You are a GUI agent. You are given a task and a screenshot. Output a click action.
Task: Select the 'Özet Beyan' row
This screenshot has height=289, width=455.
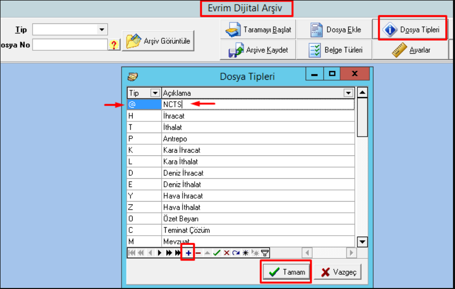click(241, 218)
